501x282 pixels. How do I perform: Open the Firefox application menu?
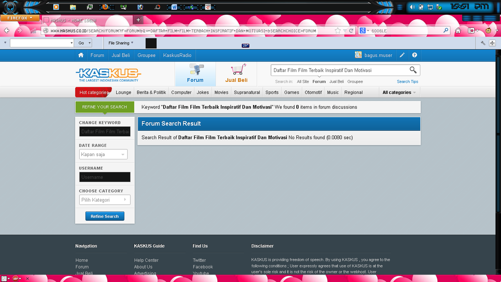point(20,18)
